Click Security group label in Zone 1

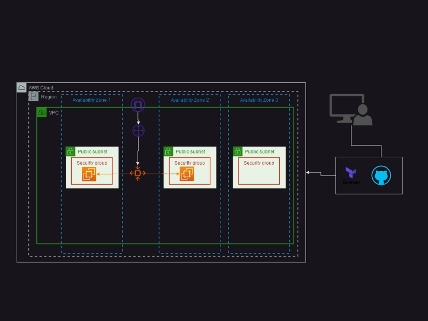91,163
